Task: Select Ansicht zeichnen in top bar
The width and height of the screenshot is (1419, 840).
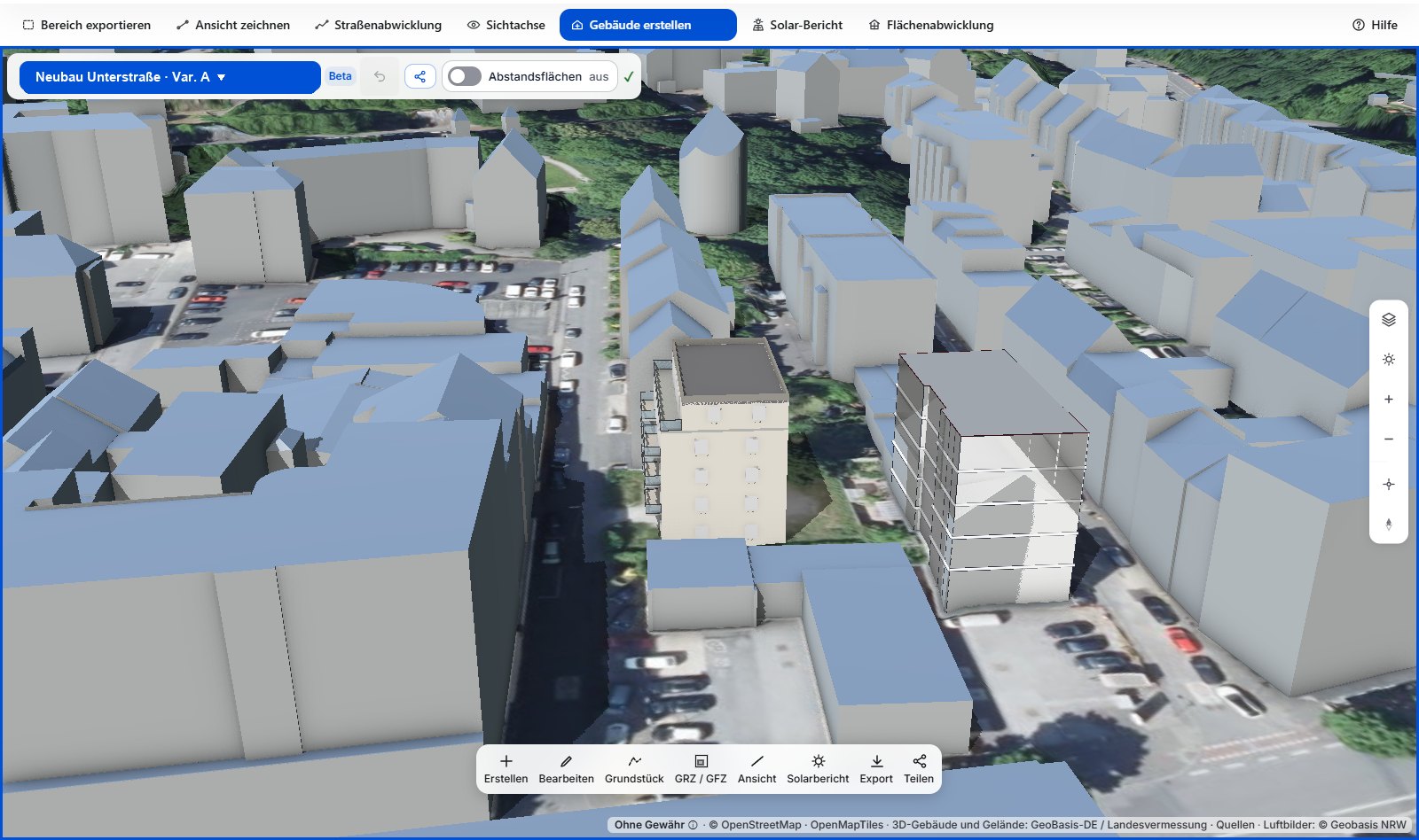Action: tap(233, 25)
